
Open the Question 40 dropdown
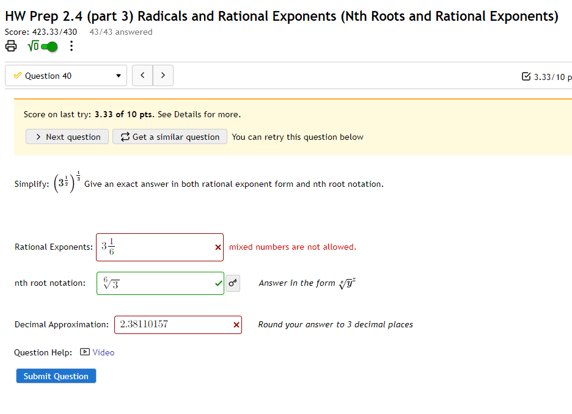click(x=65, y=75)
